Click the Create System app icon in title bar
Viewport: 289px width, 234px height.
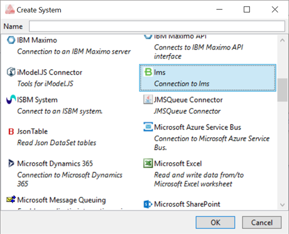click(10, 9)
